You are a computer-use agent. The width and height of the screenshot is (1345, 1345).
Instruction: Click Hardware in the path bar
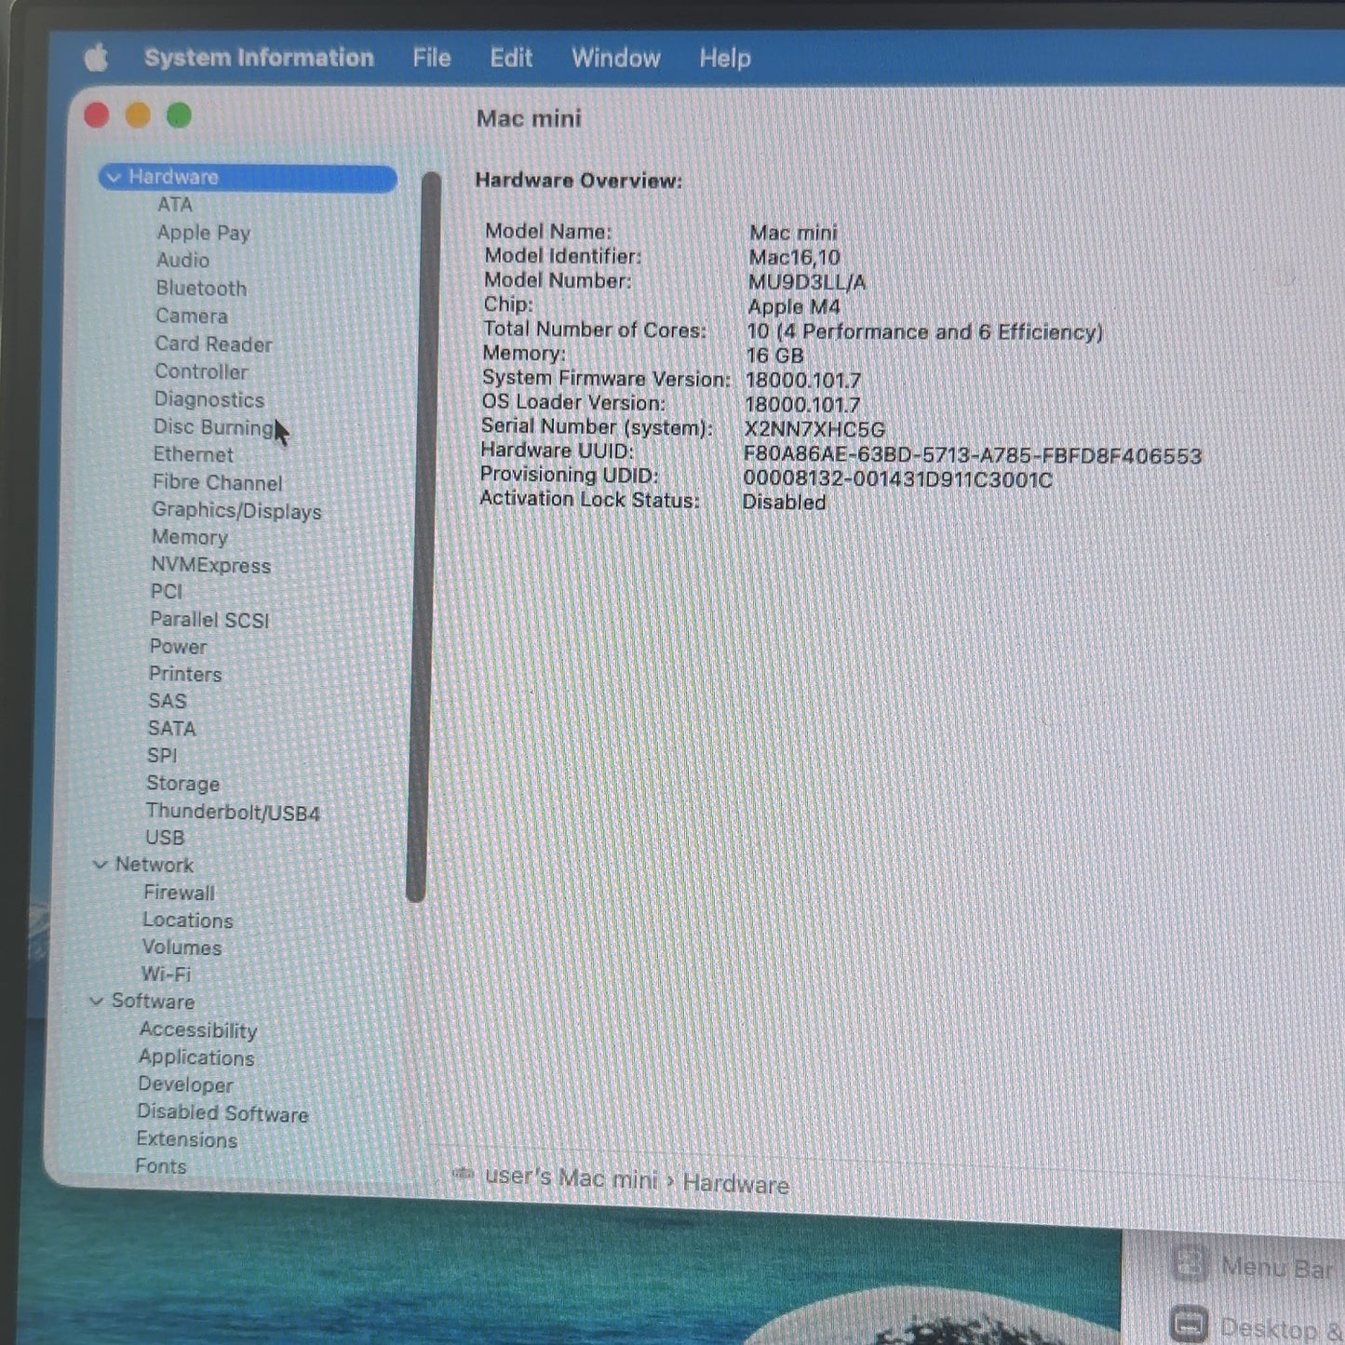click(x=735, y=1184)
